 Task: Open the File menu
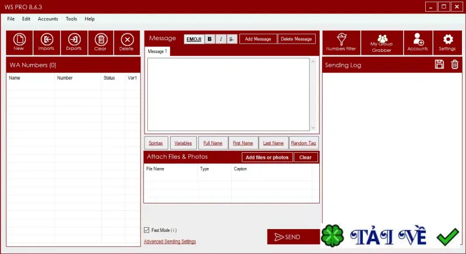tap(11, 19)
